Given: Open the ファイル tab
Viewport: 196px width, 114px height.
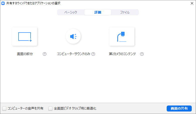Looking at the screenshot, I should coord(125,12).
